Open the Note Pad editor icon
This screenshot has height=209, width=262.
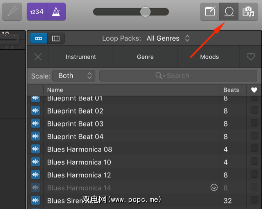[x=210, y=12]
